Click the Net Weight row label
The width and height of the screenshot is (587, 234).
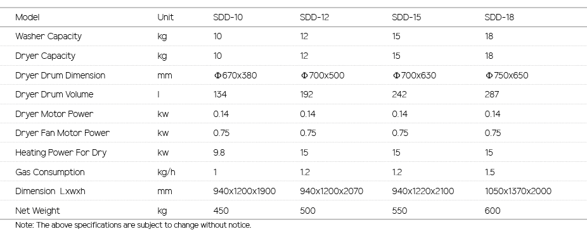(x=37, y=211)
